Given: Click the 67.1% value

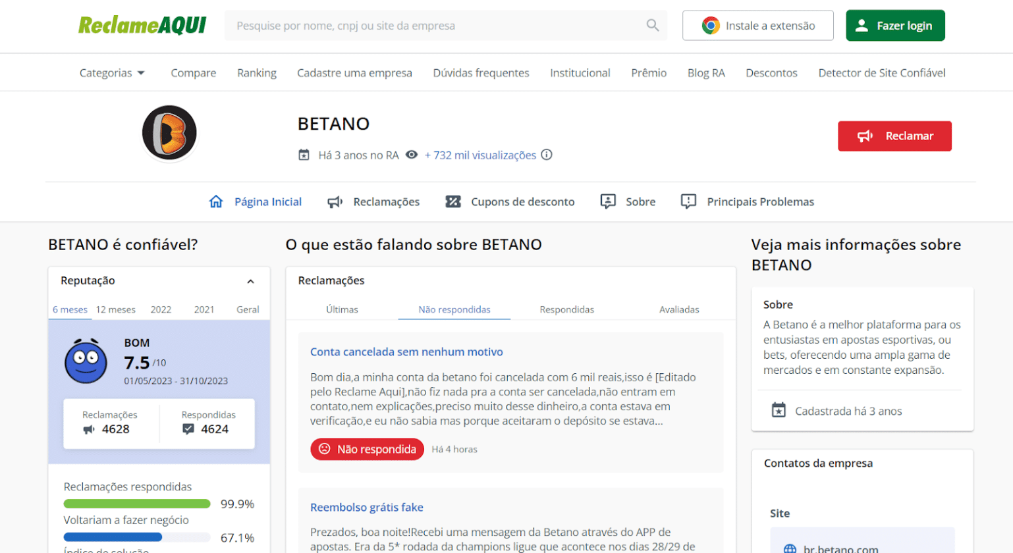Looking at the screenshot, I should (237, 537).
